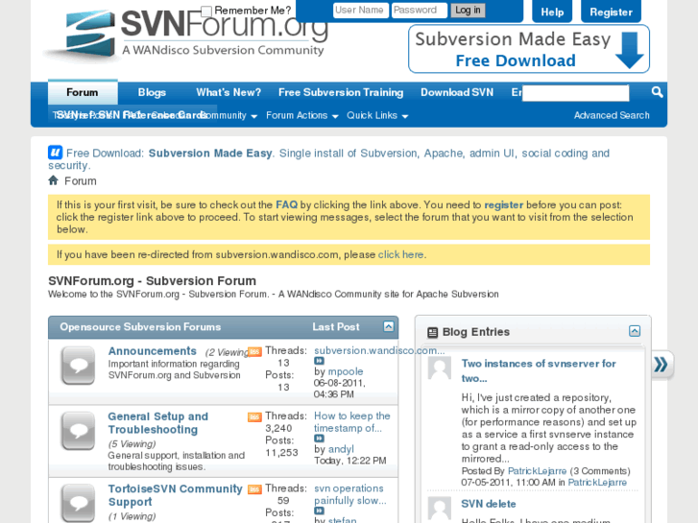Open the SVN delete blog entry

coord(489,504)
